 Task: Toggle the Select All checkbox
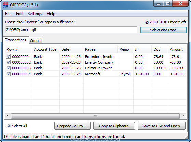9,126
